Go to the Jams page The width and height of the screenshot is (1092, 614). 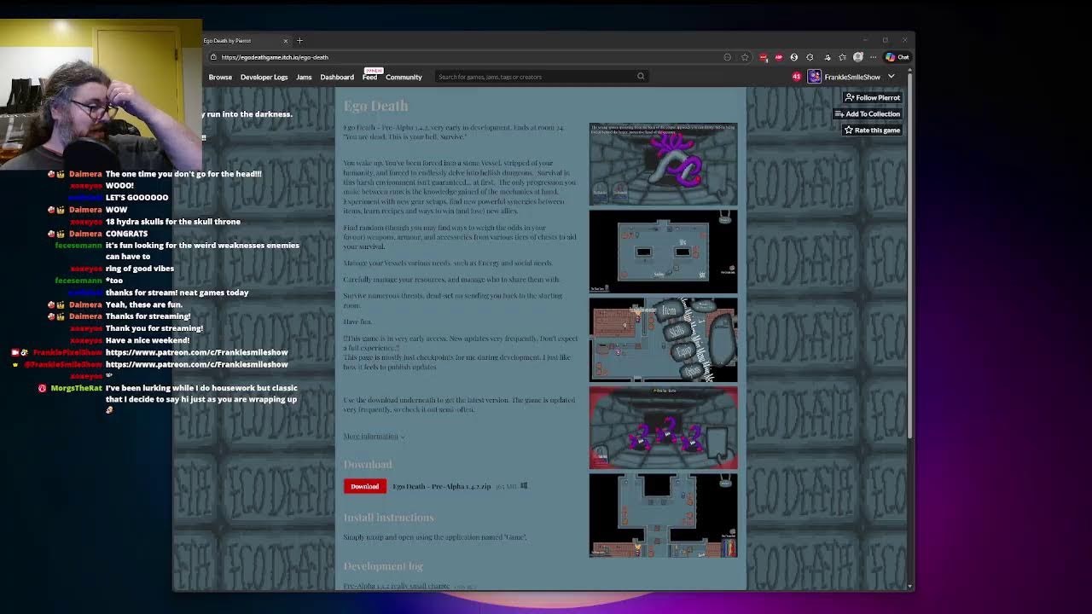tap(304, 77)
